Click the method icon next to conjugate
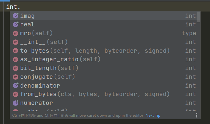Image resolution: width=210 pixels, height=124 pixels. [x=16, y=77]
